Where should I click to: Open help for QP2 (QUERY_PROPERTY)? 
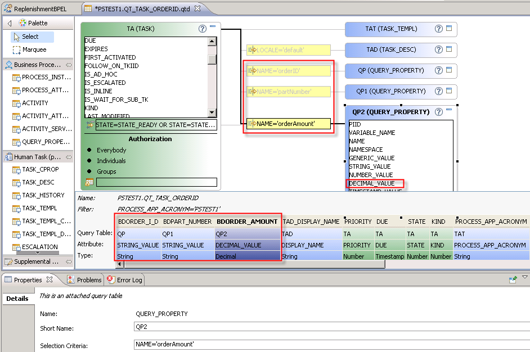tap(438, 112)
